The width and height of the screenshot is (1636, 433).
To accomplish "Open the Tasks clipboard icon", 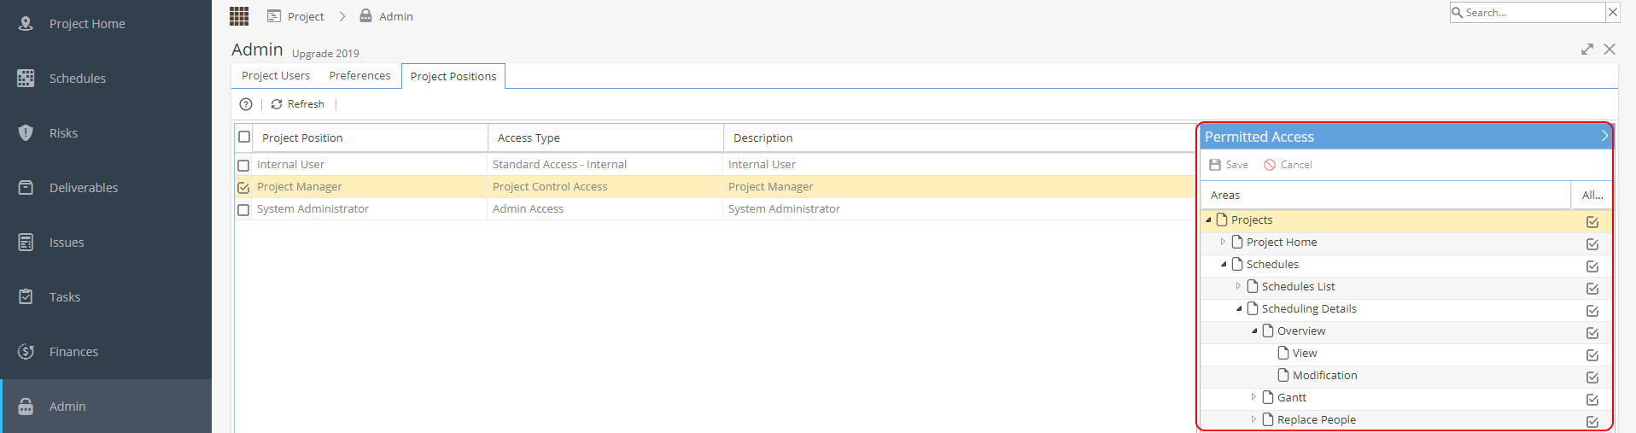I will (x=26, y=296).
